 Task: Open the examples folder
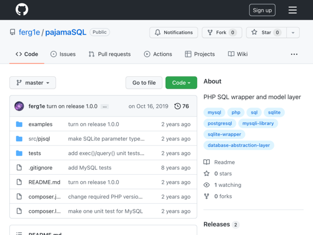[x=41, y=124]
